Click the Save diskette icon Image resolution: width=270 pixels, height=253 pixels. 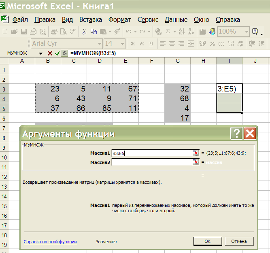tap(24, 32)
